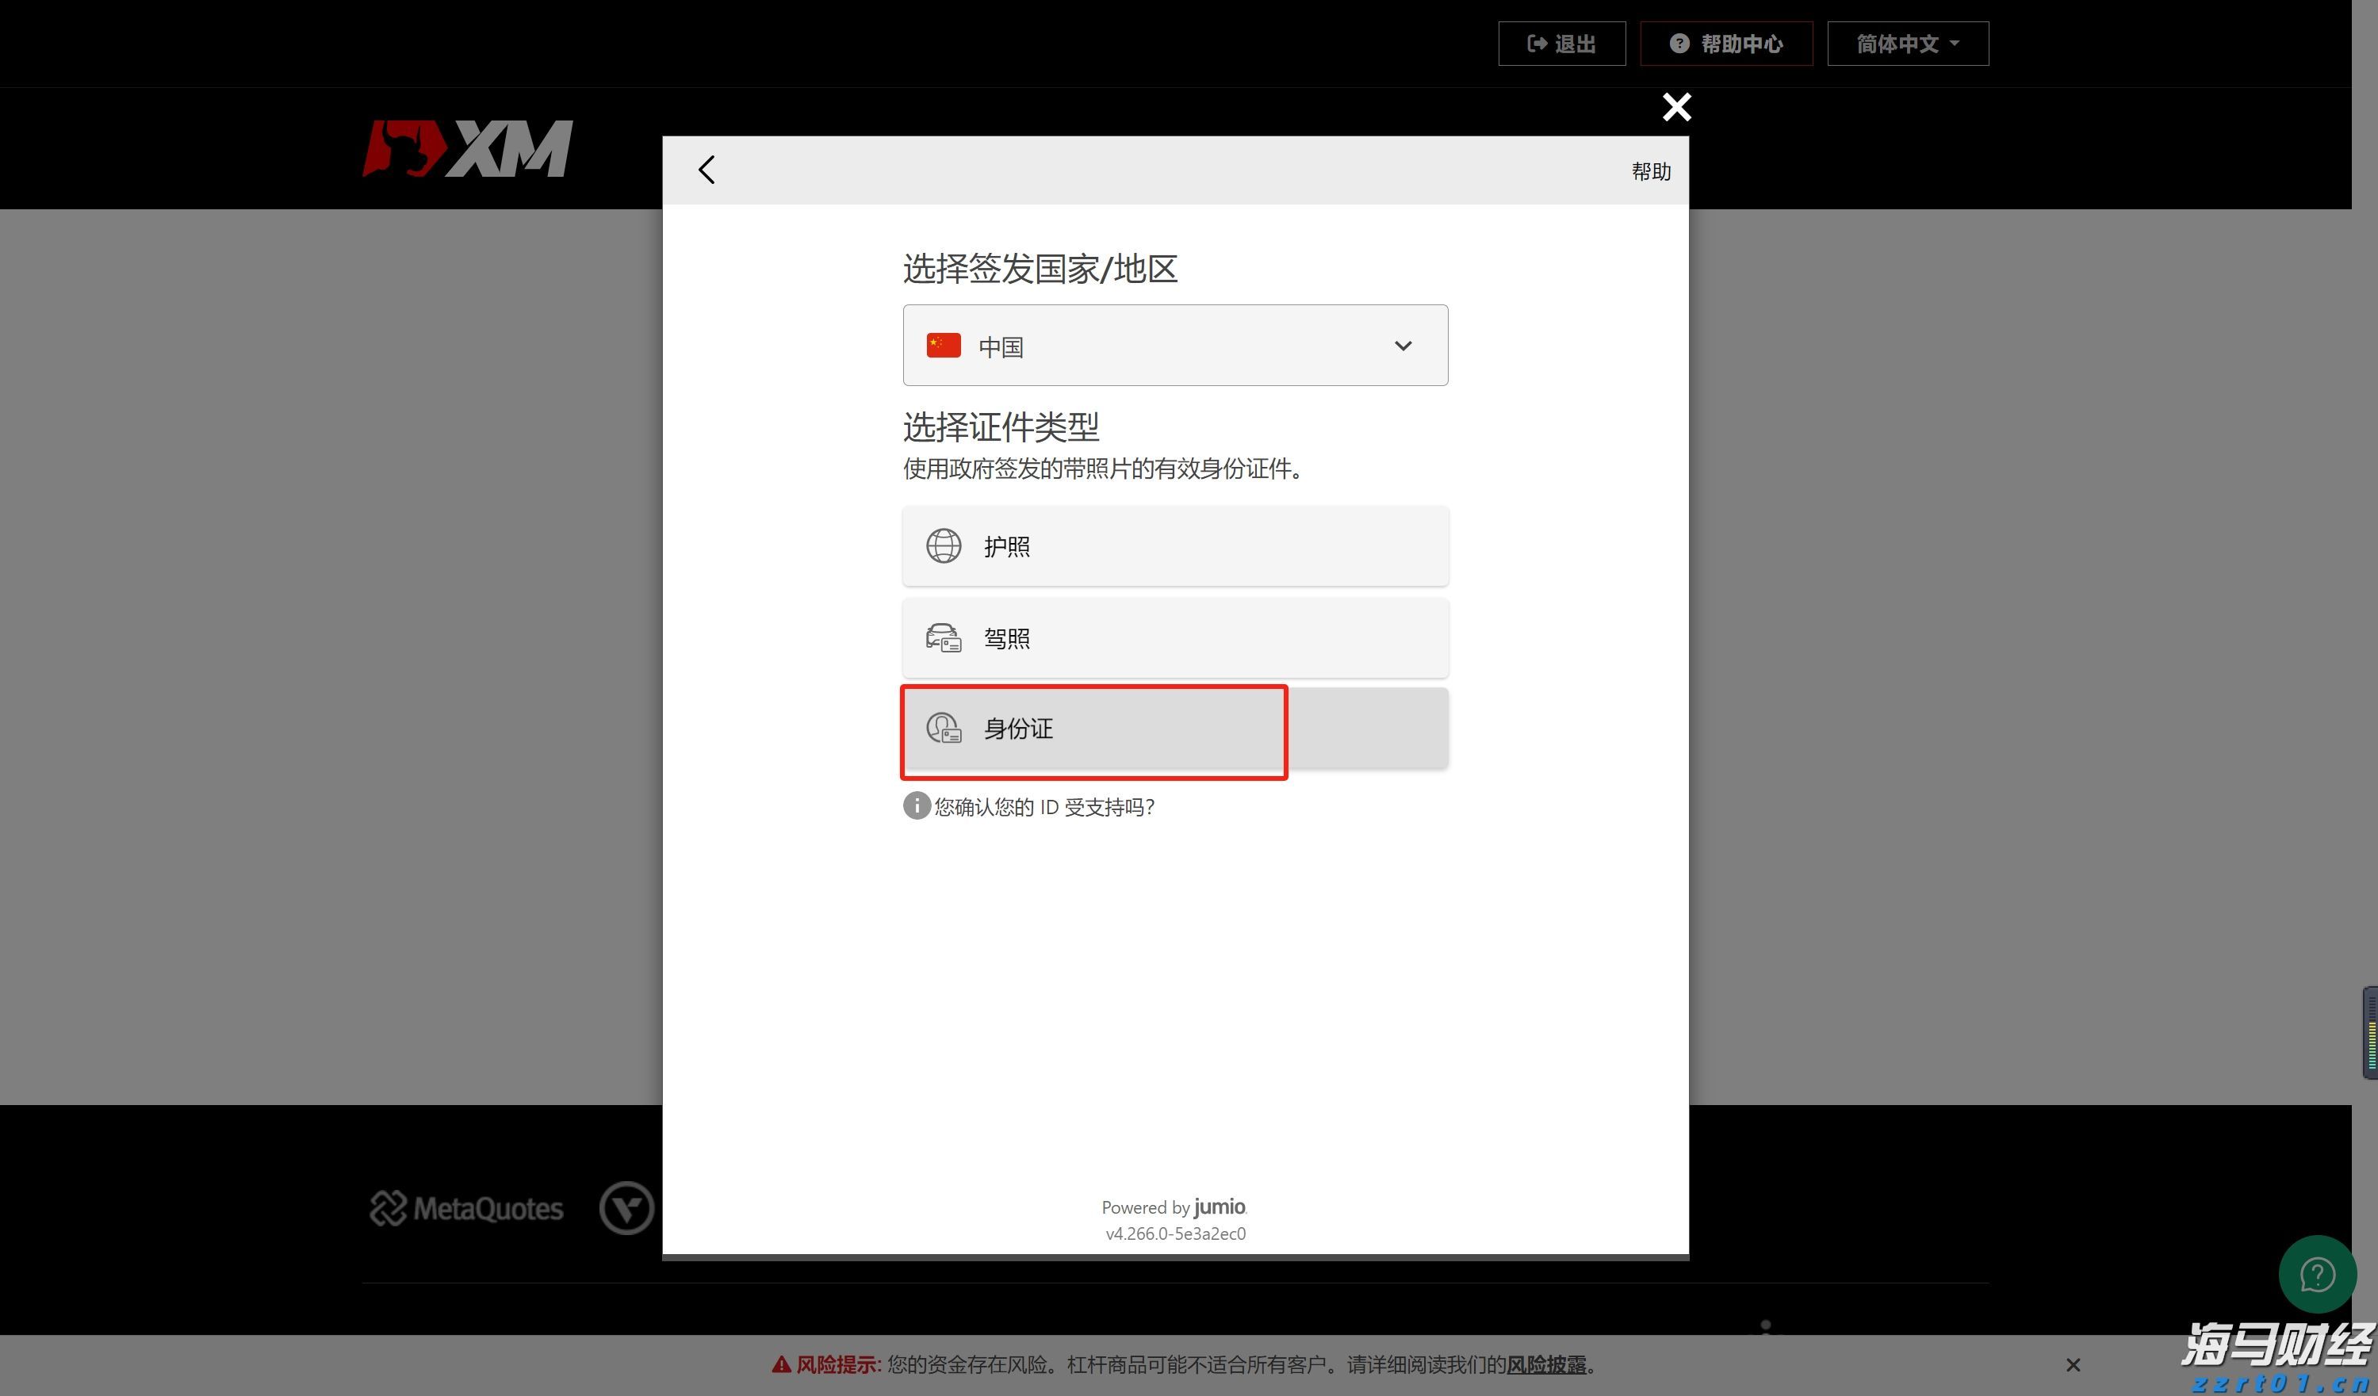Click the XM logo

click(467, 147)
